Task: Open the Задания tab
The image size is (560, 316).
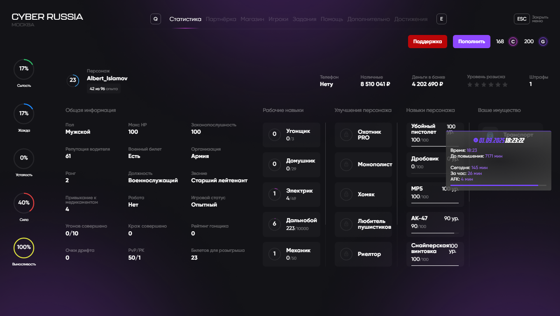Action: click(305, 19)
